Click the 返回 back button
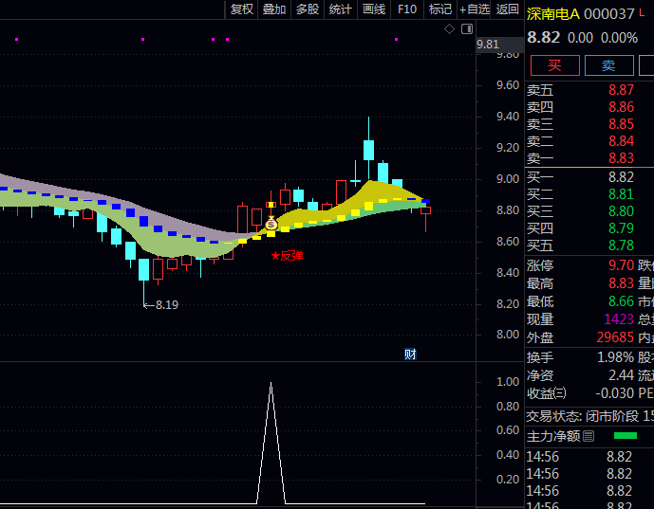This screenshot has width=654, height=509. tap(508, 9)
